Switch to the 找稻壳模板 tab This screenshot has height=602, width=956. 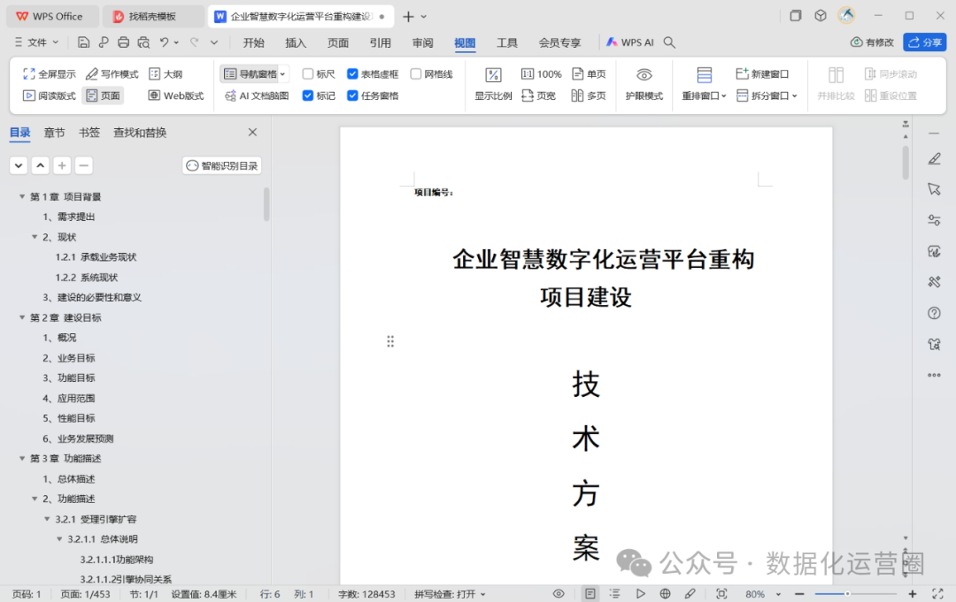[x=152, y=17]
